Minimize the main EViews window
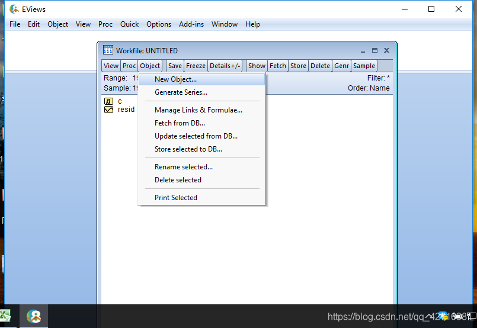Image resolution: width=477 pixels, height=328 pixels. (x=405, y=9)
